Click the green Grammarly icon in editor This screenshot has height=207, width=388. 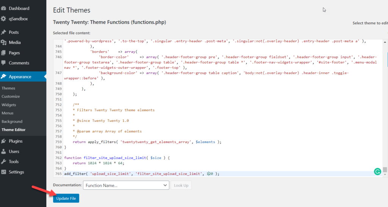(x=377, y=171)
